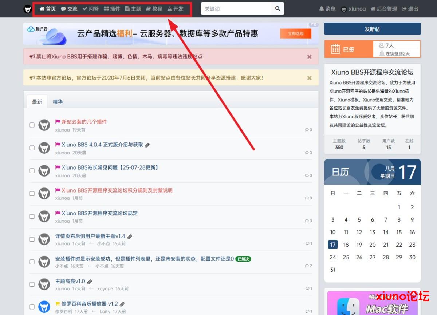
Task: Focus the 关键词 search field
Action: [x=236, y=9]
